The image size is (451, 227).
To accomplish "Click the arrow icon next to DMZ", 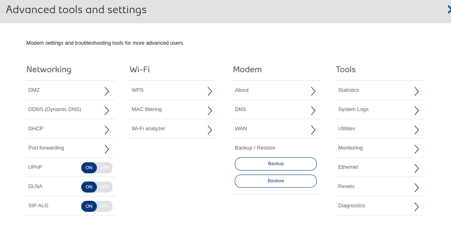I will [x=107, y=91].
